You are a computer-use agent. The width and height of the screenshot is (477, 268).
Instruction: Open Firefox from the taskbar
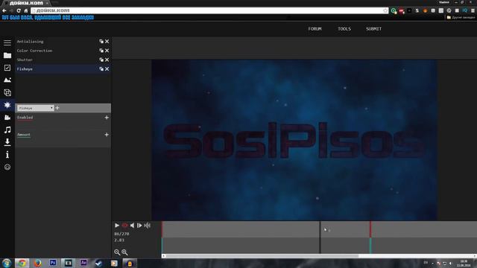(37, 263)
